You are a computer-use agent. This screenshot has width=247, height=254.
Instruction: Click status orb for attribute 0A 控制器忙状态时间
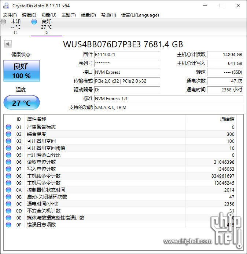(8, 190)
